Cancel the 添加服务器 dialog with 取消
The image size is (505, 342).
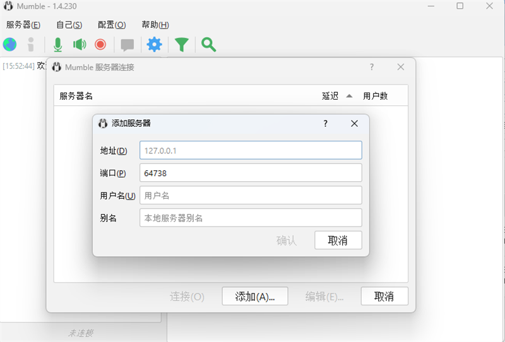pos(338,240)
